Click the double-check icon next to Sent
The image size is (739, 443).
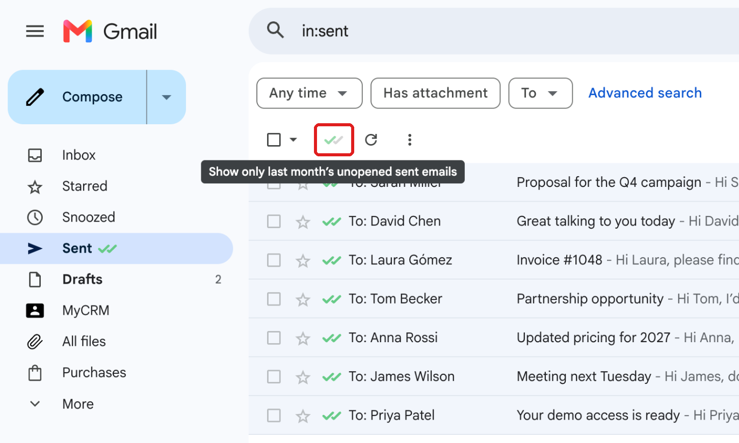pos(108,248)
